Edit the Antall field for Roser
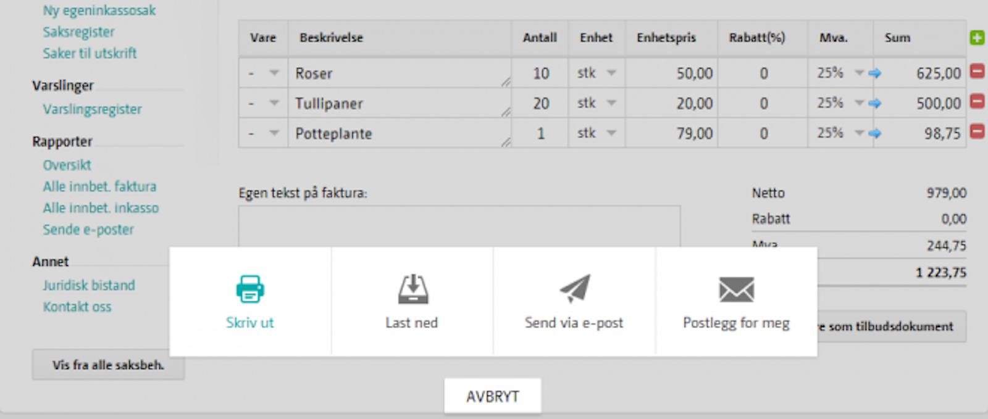This screenshot has width=988, height=419. pos(540,73)
